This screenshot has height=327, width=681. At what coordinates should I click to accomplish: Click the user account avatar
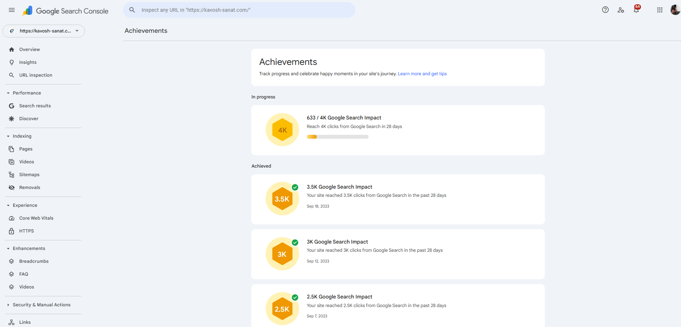(675, 10)
